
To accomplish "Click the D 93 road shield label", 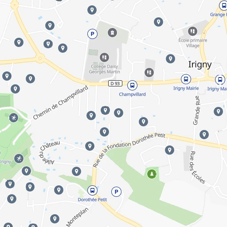I will click(x=115, y=83).
